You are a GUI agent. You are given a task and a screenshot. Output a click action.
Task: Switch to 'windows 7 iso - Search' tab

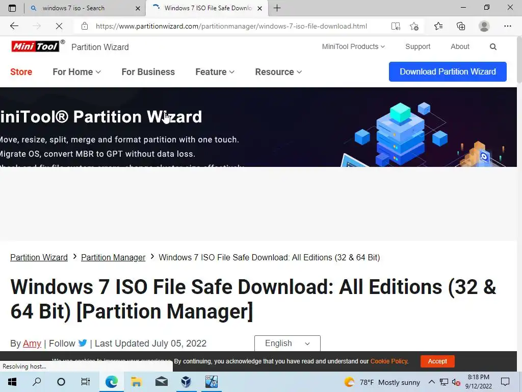[85, 8]
